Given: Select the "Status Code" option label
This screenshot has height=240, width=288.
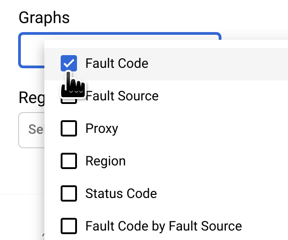Looking at the screenshot, I should click(x=121, y=194).
